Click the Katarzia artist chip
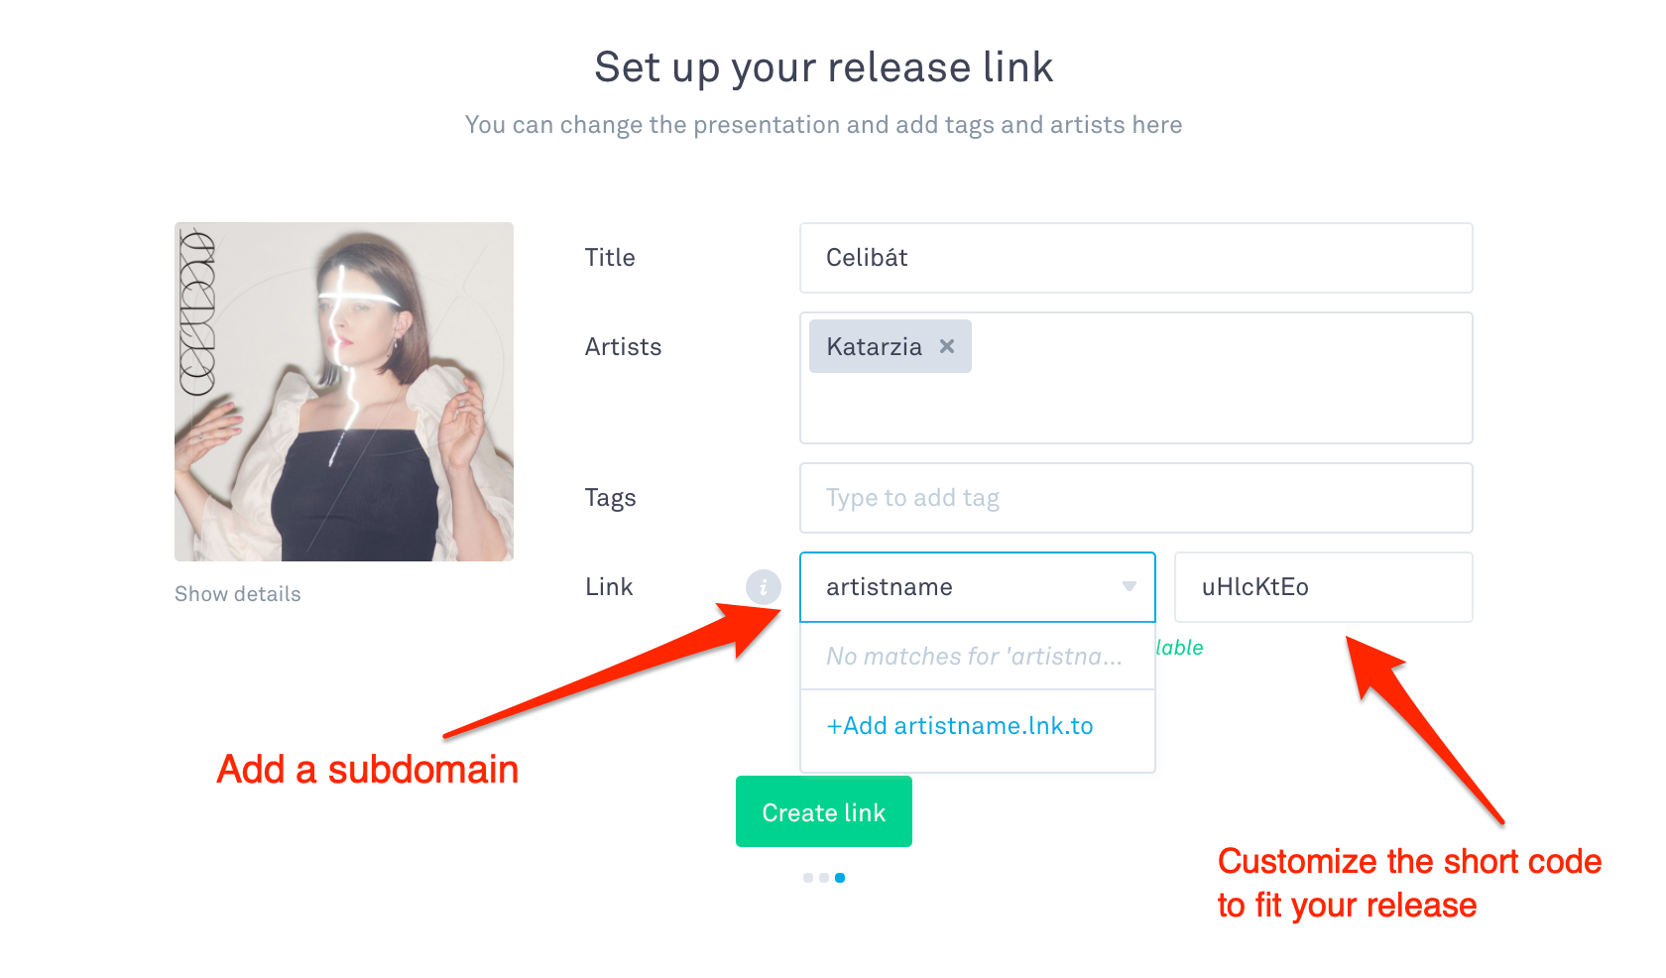1666x978 pixels. 874,346
